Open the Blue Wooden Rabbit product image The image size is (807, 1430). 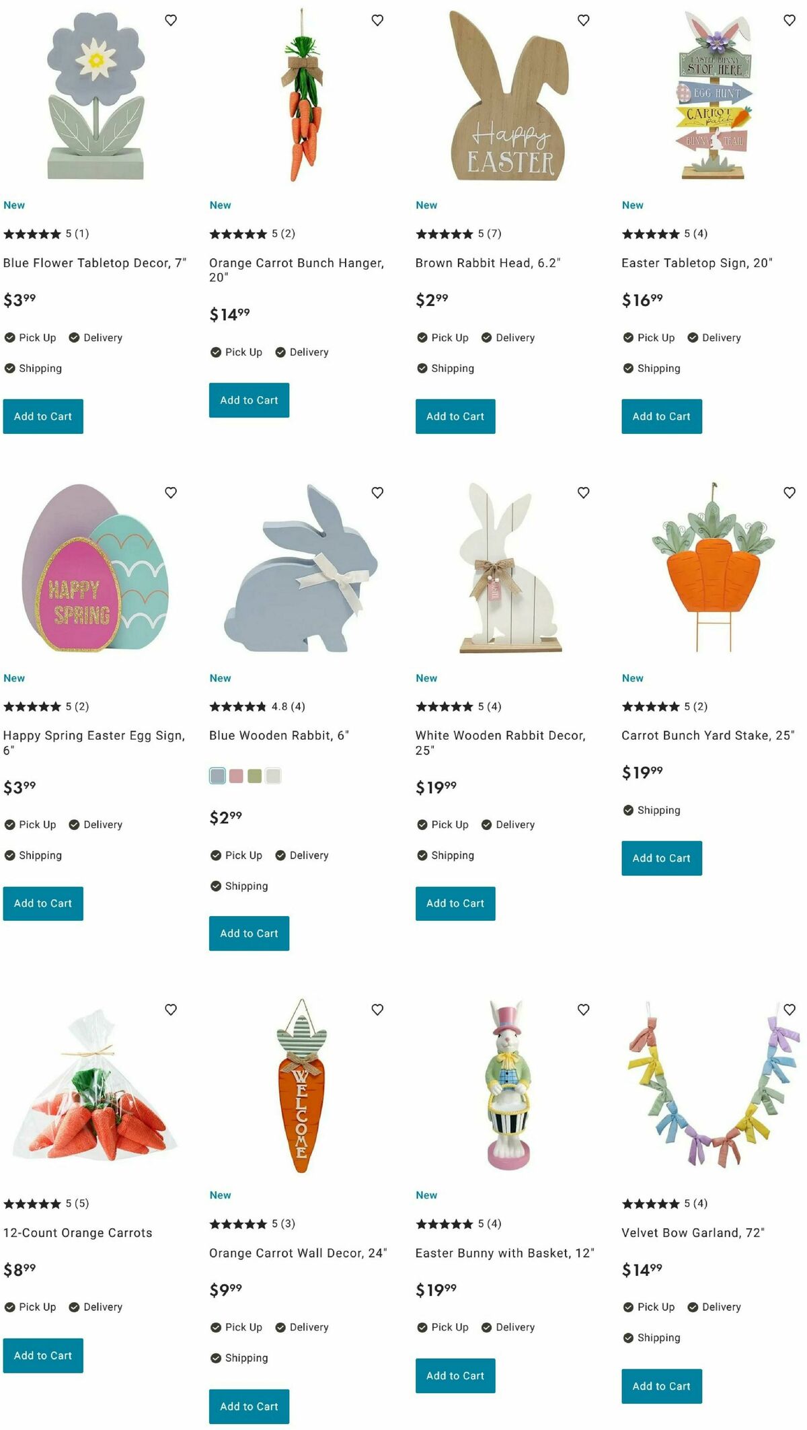coord(301,568)
